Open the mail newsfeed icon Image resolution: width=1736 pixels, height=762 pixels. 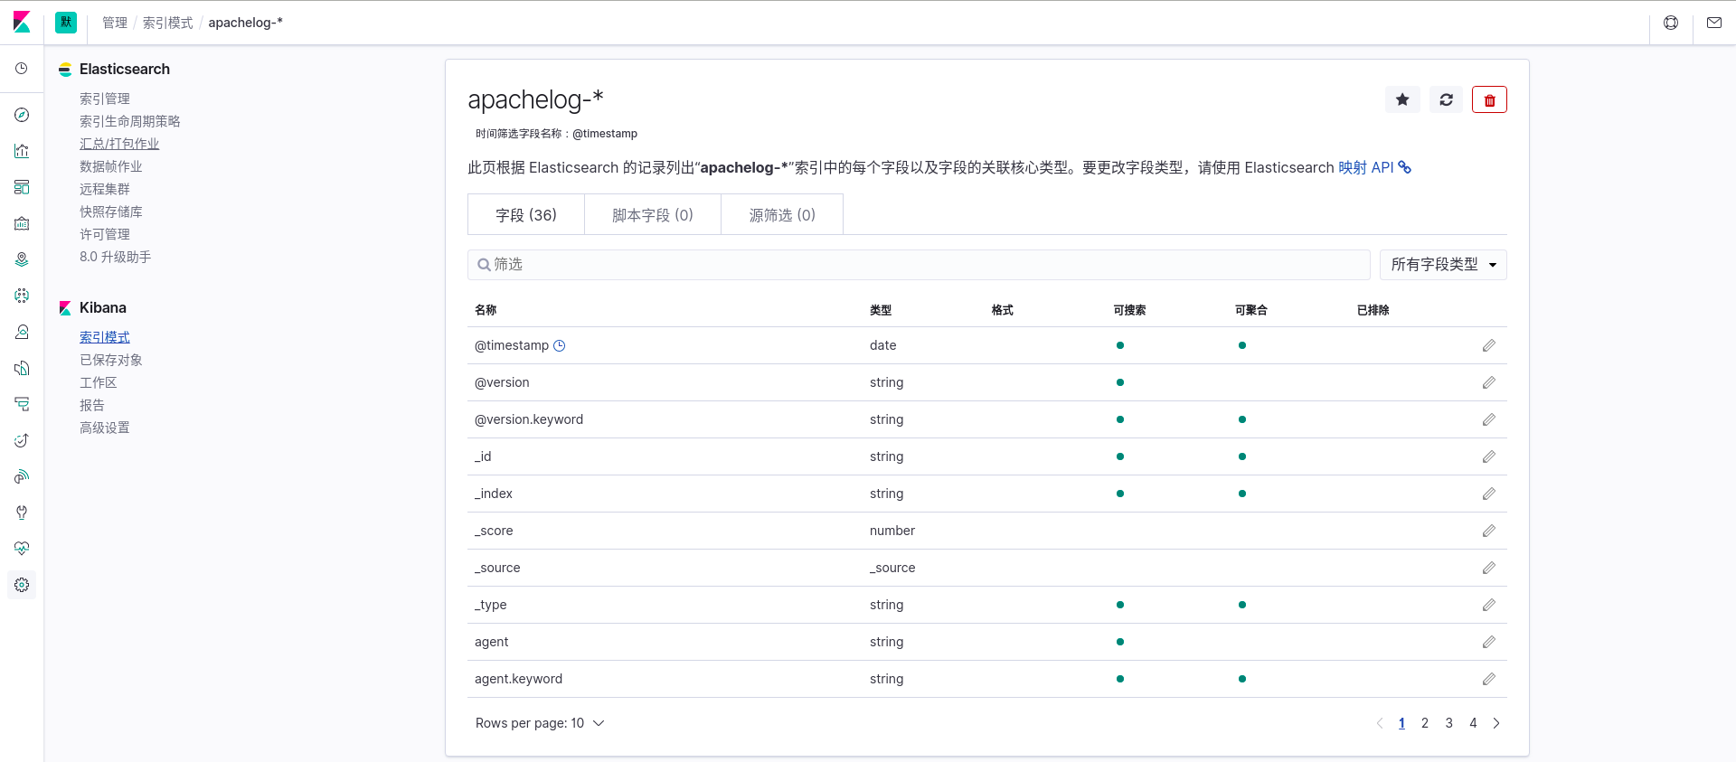click(1714, 23)
